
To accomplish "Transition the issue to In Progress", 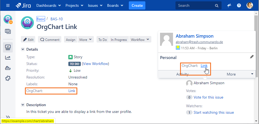I will coord(119,40).
